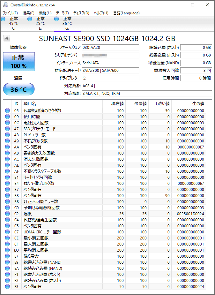The height and width of the screenshot is (295, 215).
Task: Open the 言語(Language) menu
Action: (126, 13)
